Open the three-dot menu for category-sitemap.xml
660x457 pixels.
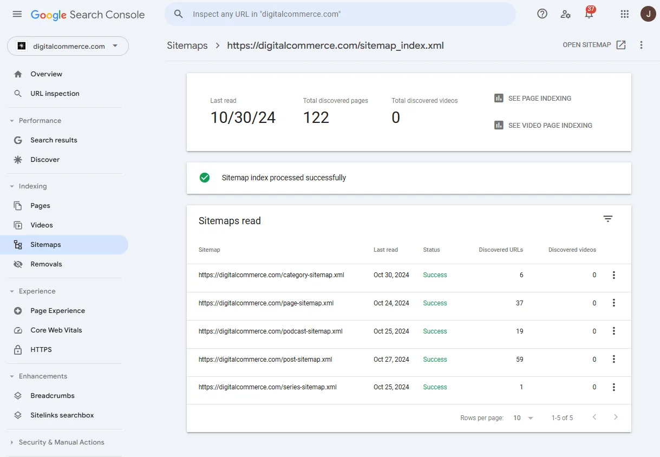(614, 275)
